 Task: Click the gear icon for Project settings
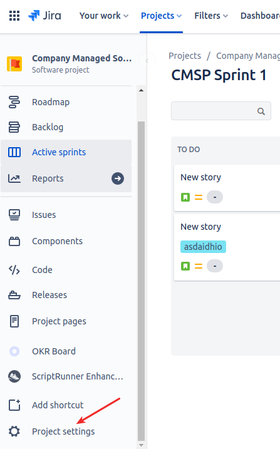[x=14, y=431]
